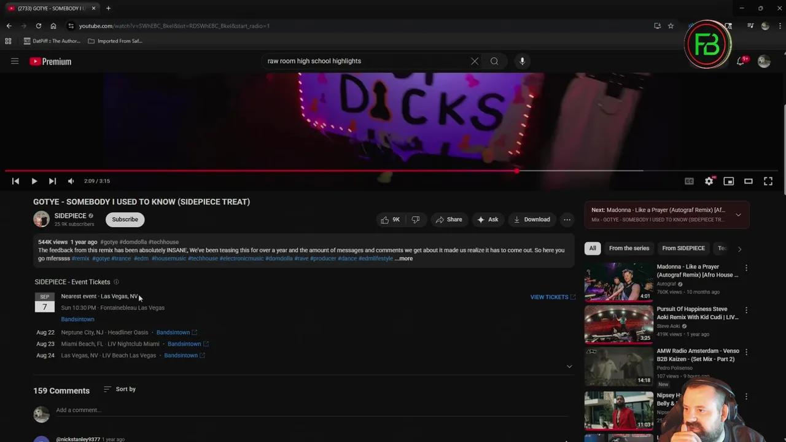Go to YouTube Premium home logo
Image resolution: width=786 pixels, height=442 pixels.
50,61
